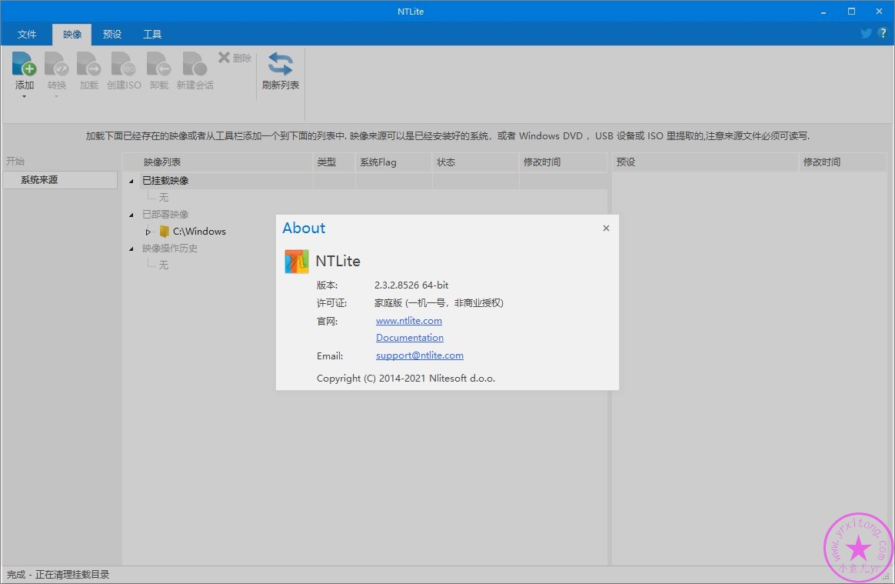Click the 删除 (Delete) X icon
The image size is (895, 584).
click(x=224, y=57)
